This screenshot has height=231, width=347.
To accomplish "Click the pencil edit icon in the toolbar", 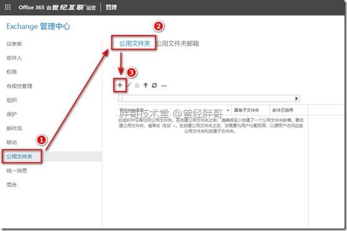I will coord(129,85).
